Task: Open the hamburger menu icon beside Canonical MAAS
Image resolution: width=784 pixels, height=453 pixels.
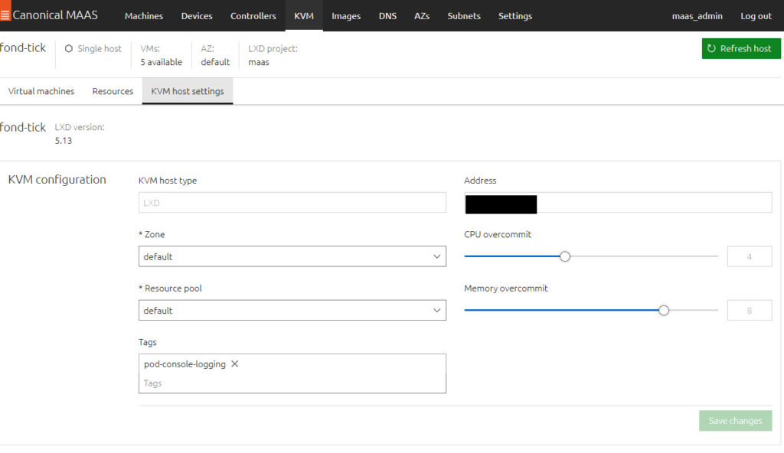Action: [x=5, y=15]
